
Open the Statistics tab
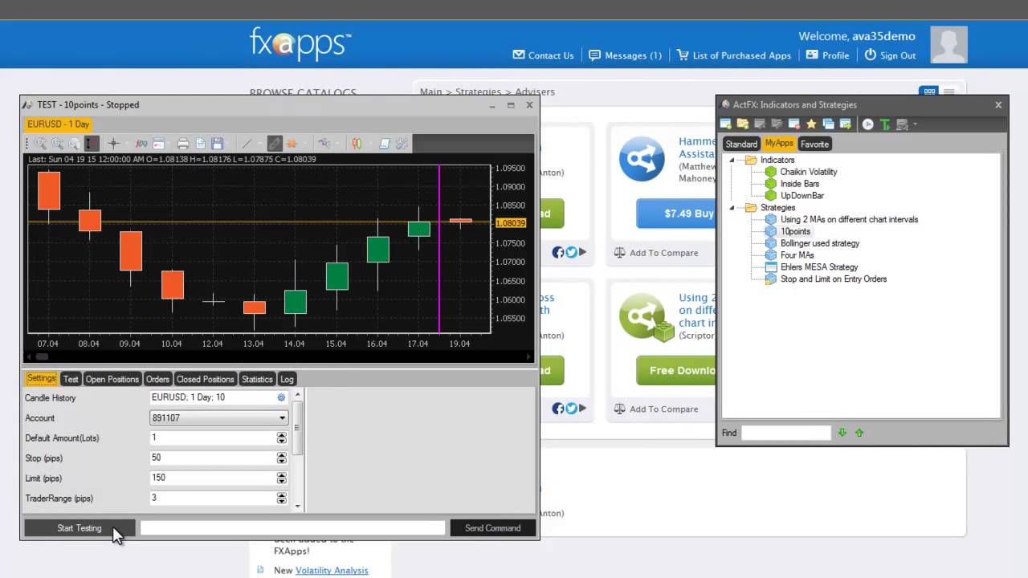(x=257, y=379)
